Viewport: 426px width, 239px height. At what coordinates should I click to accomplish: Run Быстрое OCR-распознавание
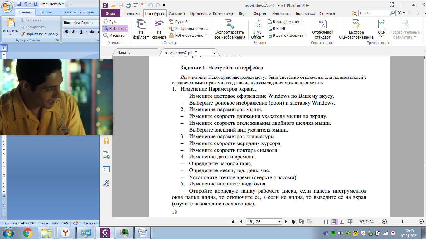pos(356,30)
